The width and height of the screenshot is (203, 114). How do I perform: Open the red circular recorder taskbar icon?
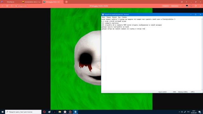pyautogui.click(x=70, y=112)
